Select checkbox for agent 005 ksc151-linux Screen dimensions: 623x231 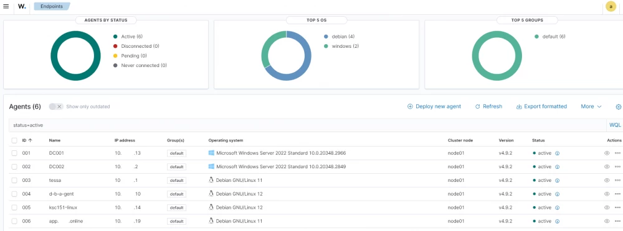pos(14,207)
